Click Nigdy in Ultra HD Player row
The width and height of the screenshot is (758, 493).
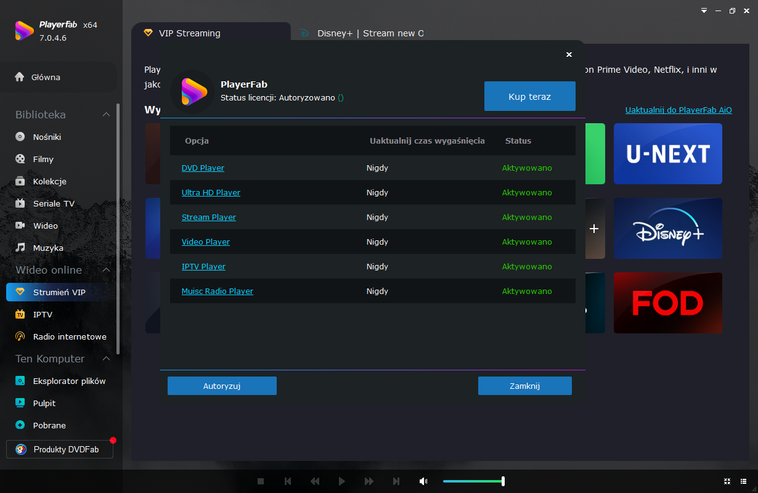[377, 192]
